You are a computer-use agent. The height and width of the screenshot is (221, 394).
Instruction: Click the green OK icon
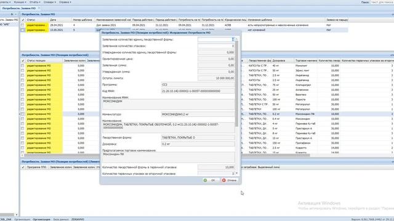point(205,180)
